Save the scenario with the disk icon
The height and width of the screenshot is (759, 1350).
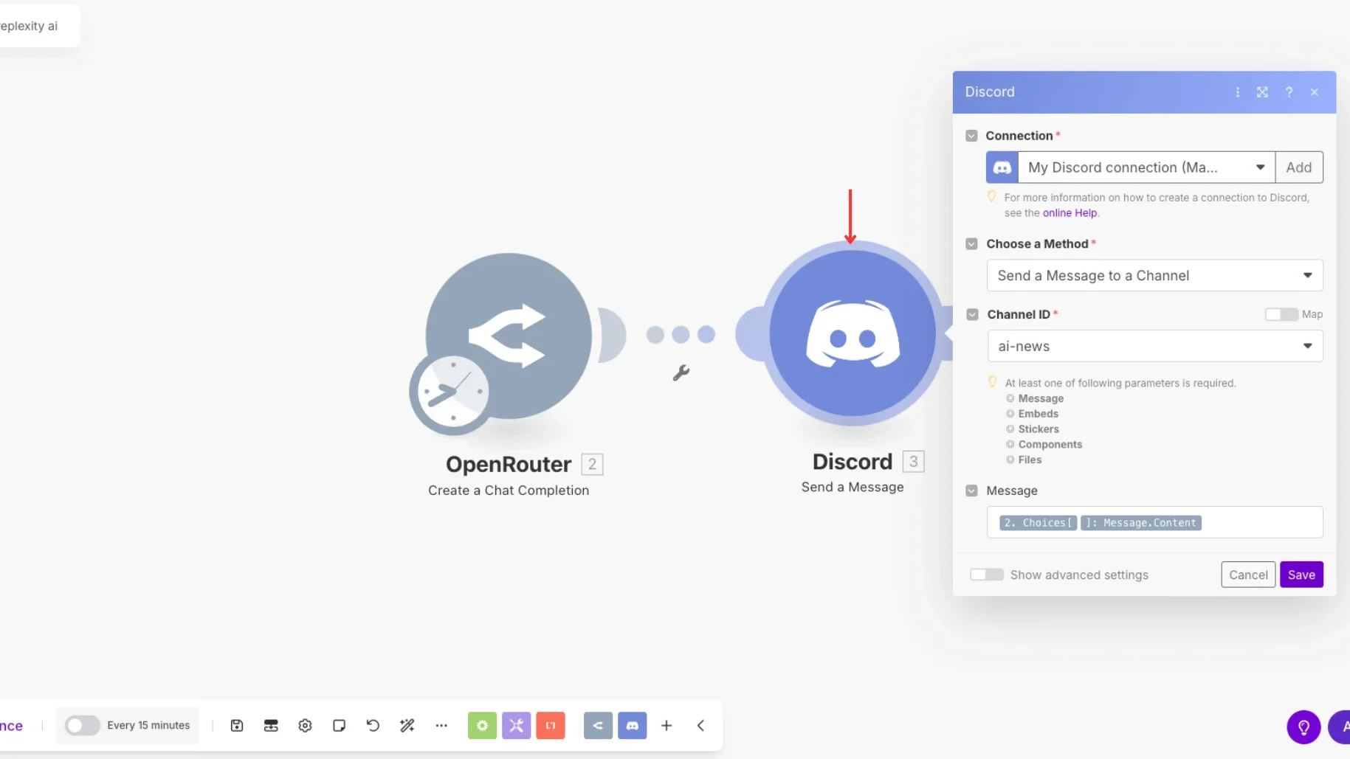(237, 726)
